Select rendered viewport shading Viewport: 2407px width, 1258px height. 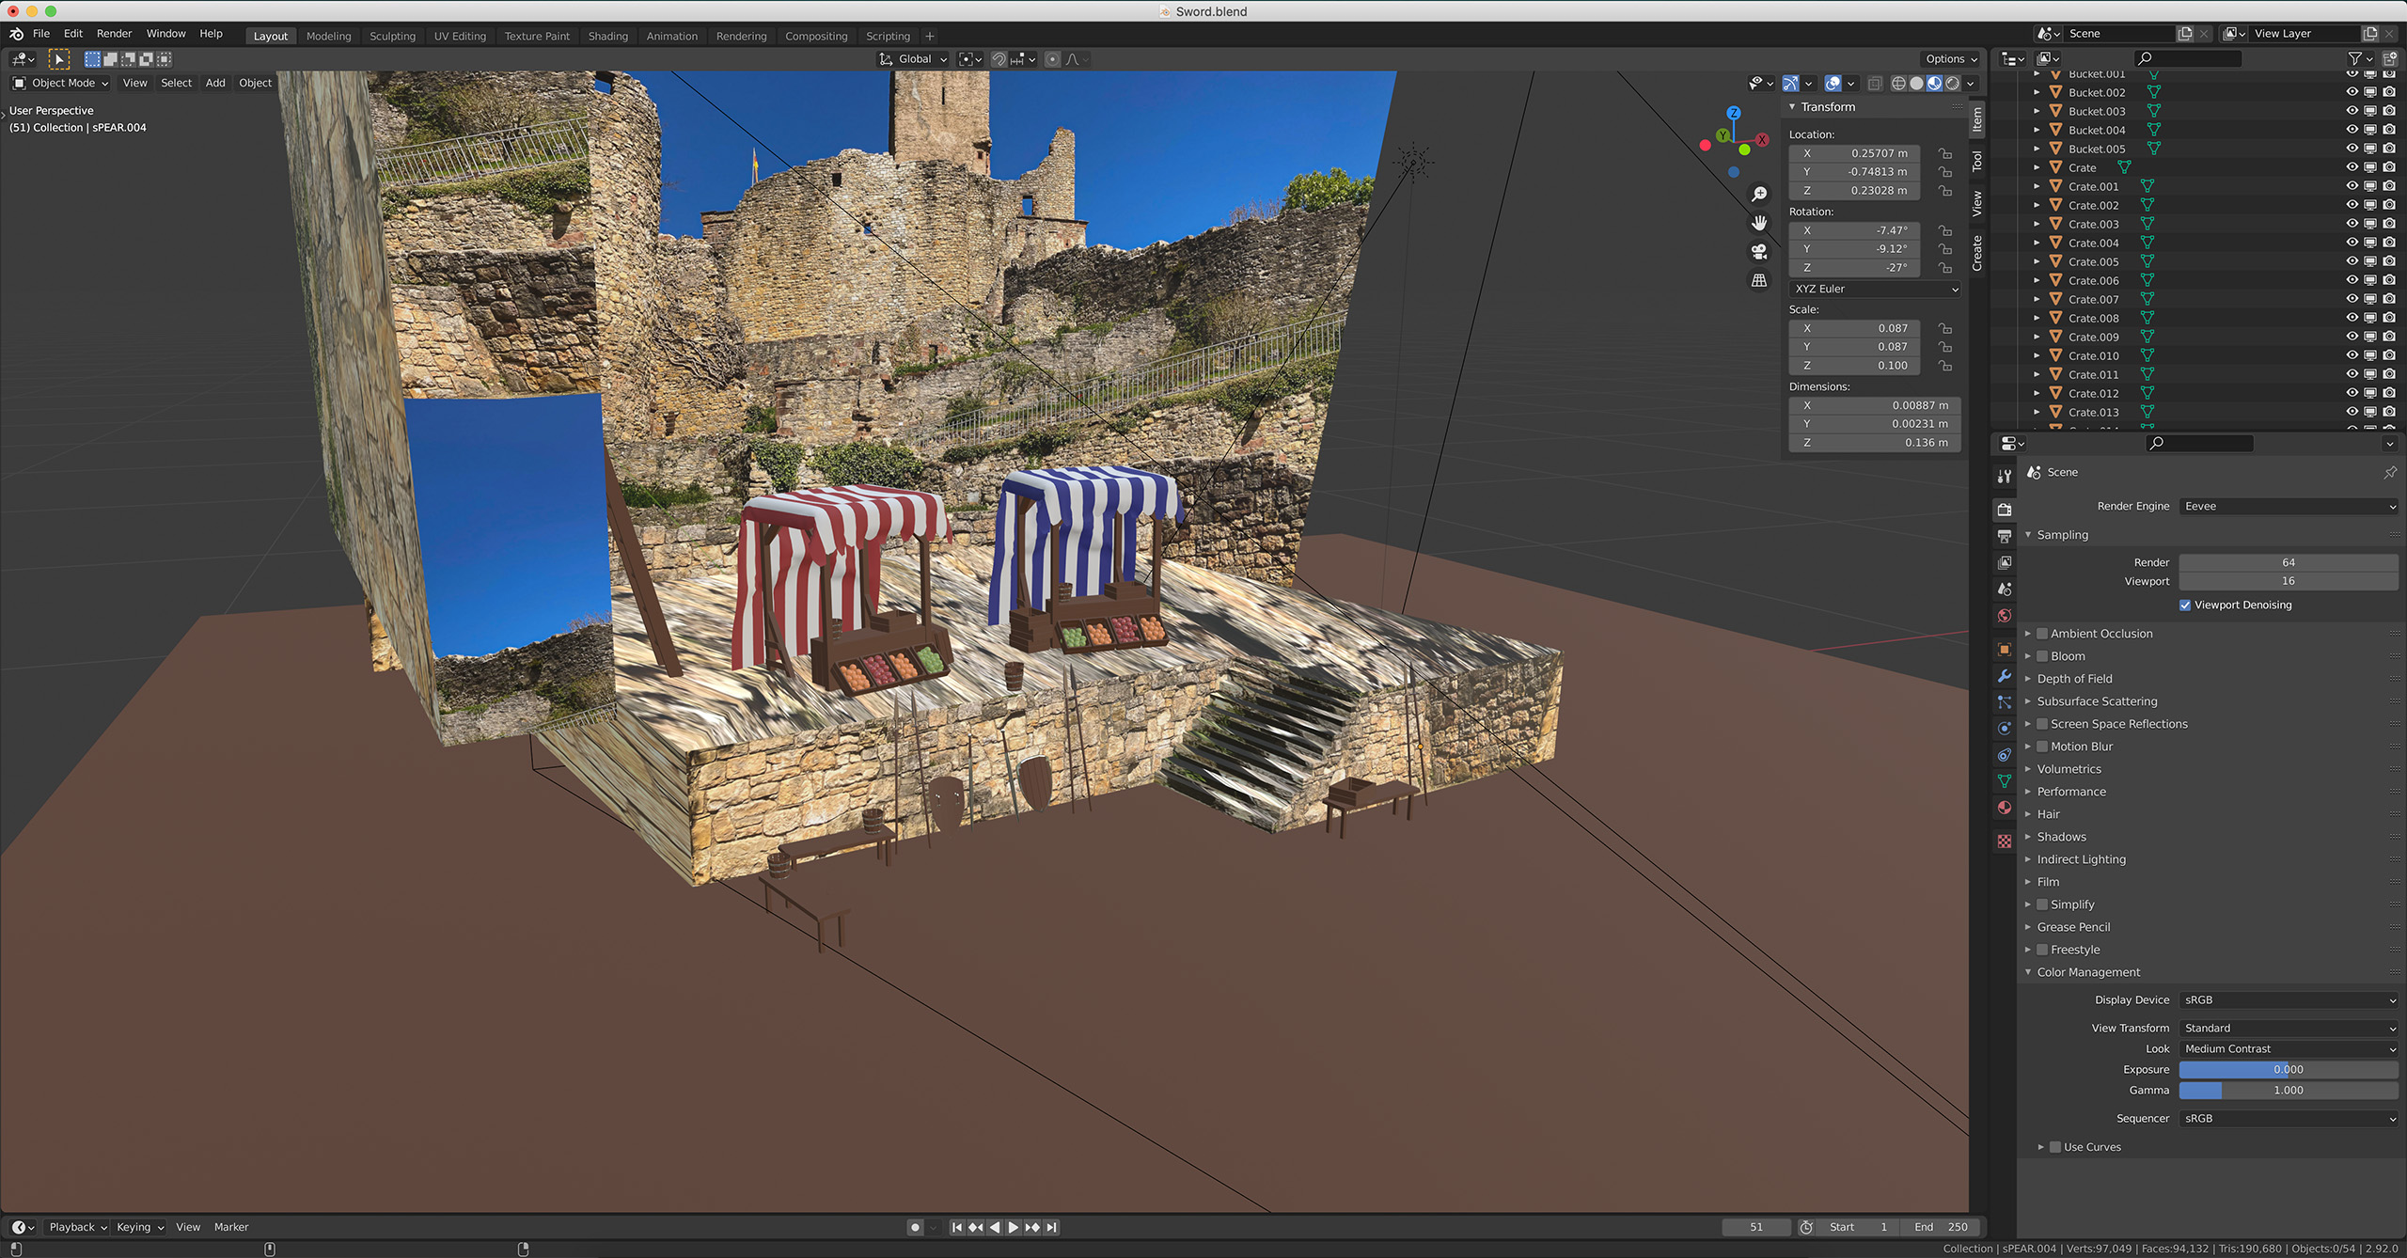(1953, 84)
